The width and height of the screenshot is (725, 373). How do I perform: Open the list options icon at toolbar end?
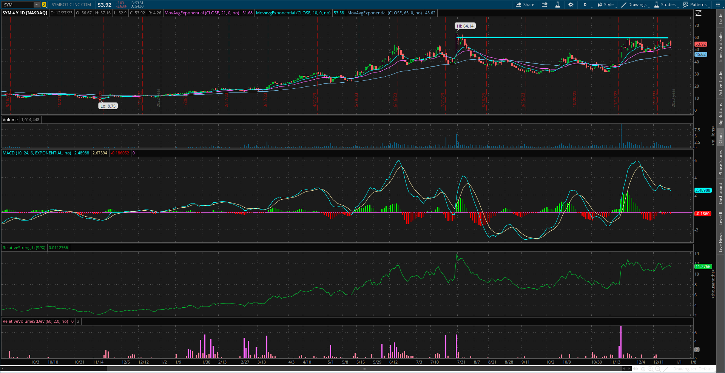click(718, 5)
